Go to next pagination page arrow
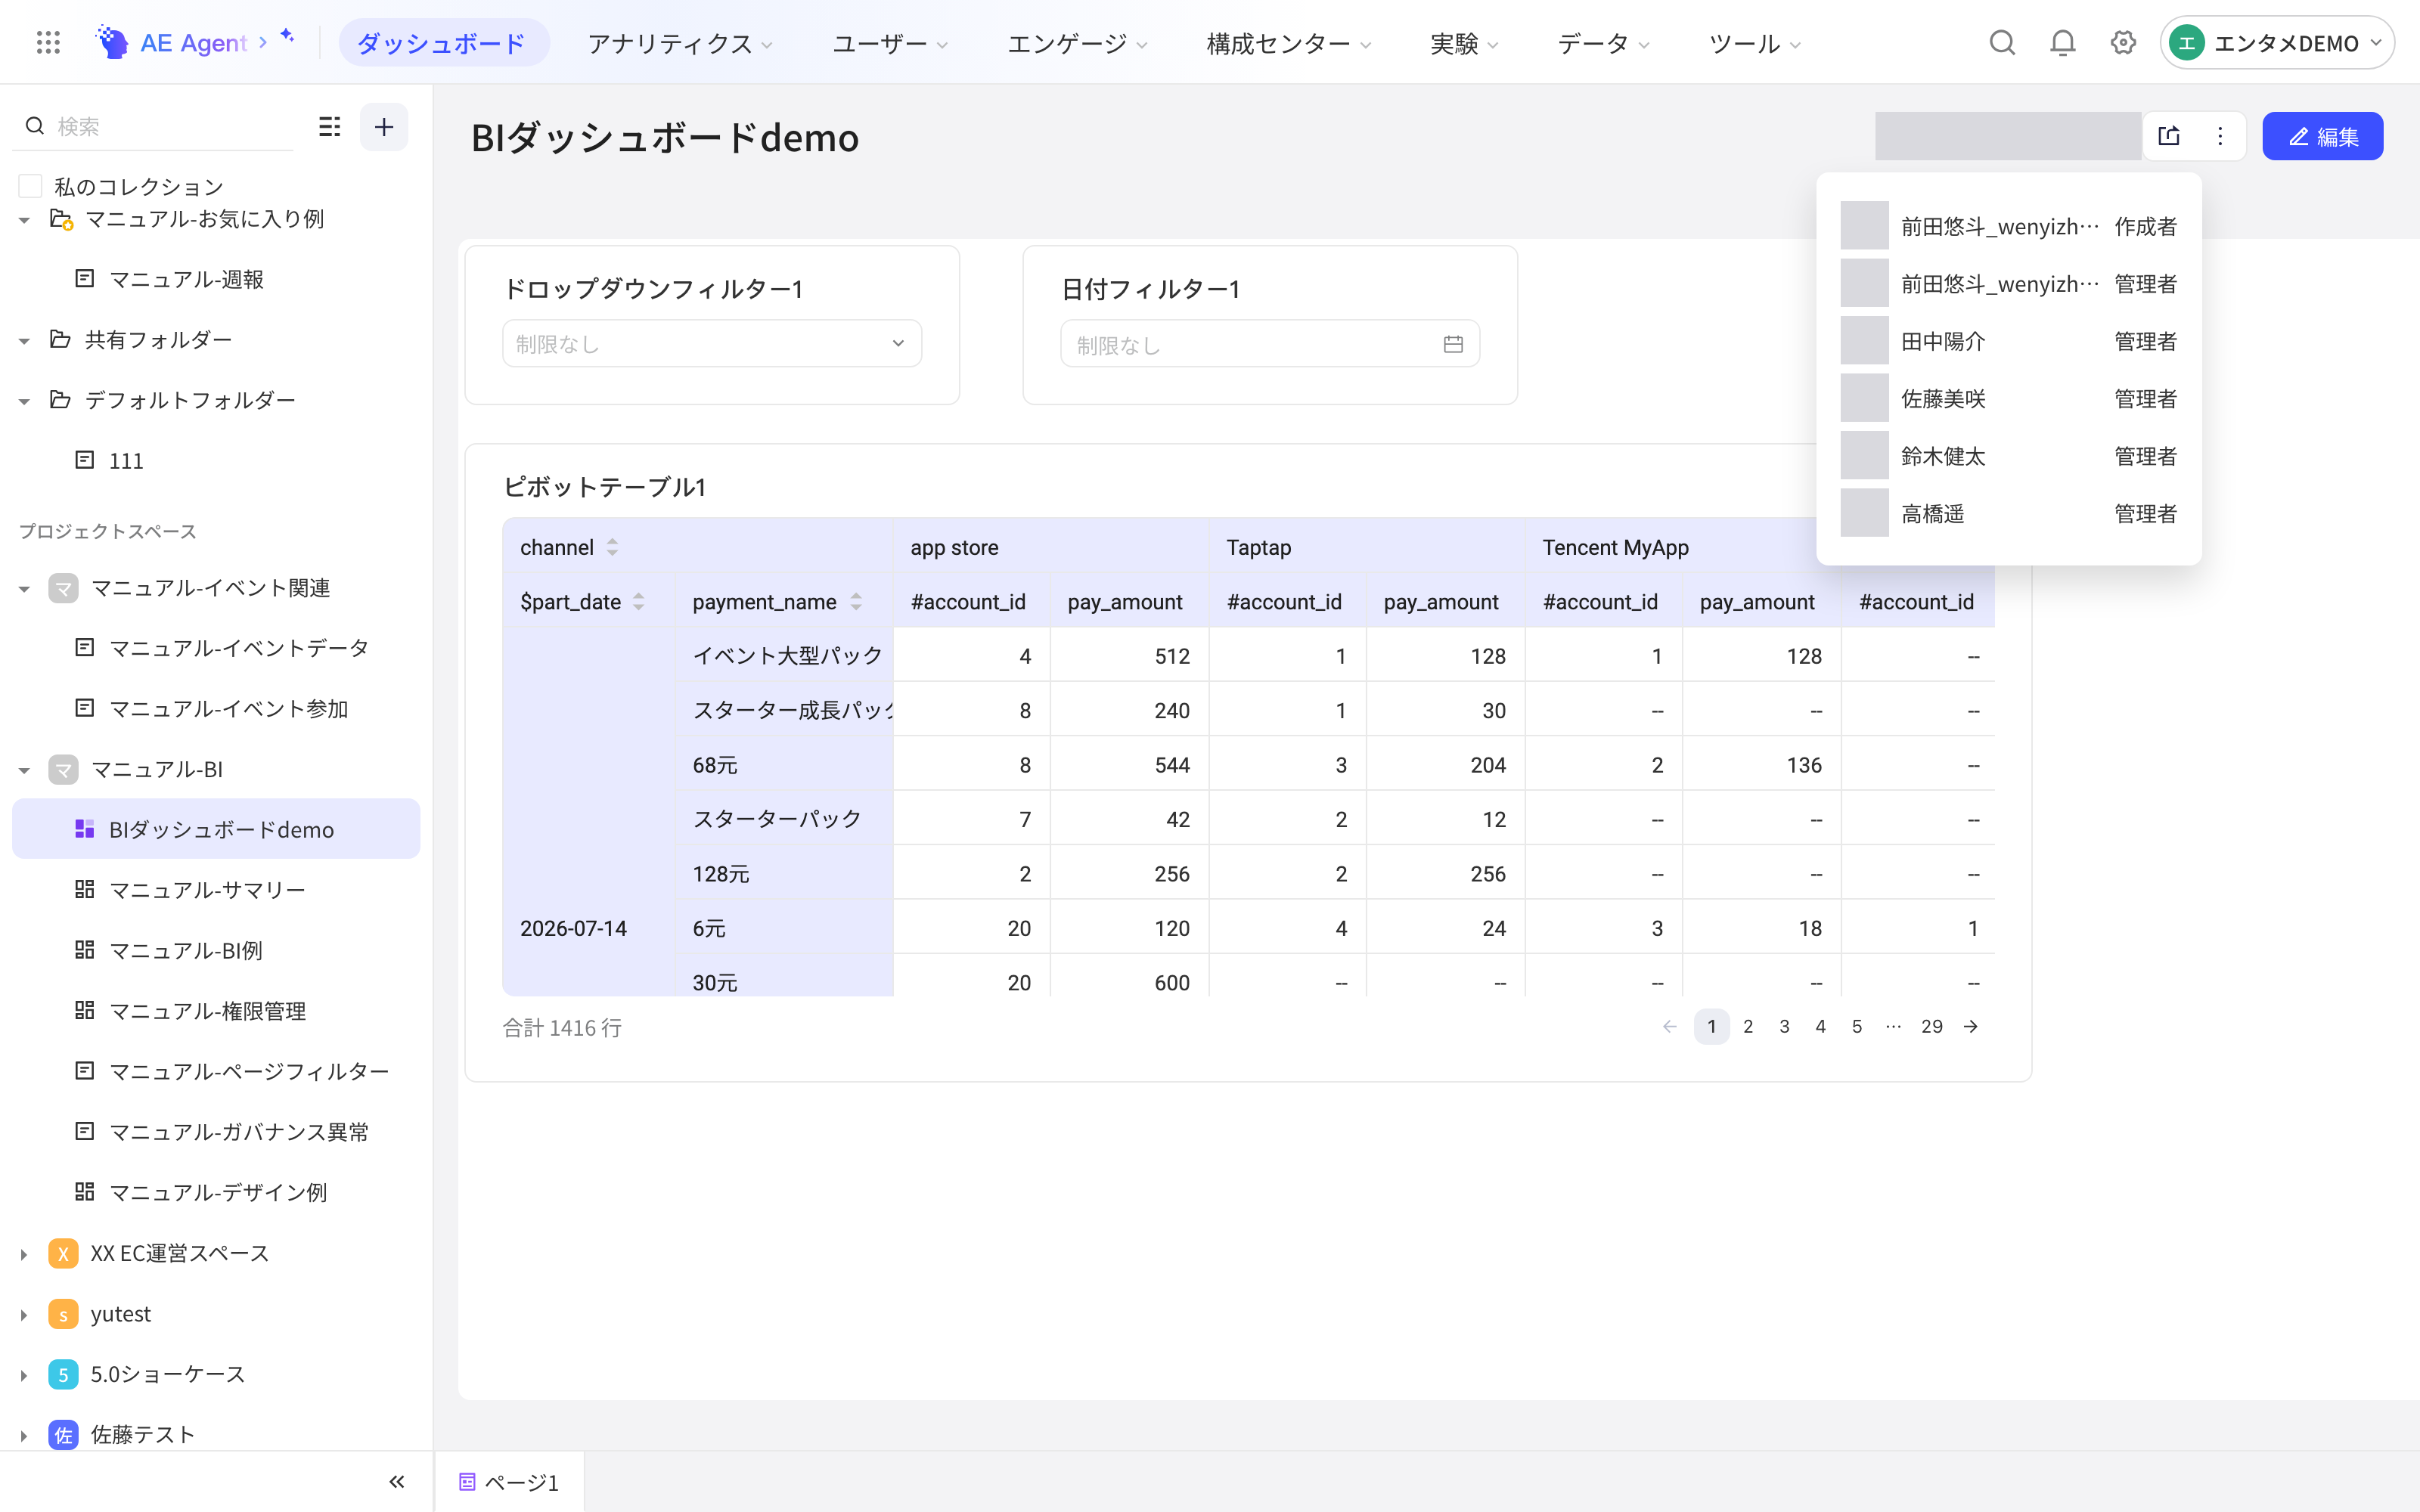Image resolution: width=2420 pixels, height=1512 pixels. coord(1970,1026)
